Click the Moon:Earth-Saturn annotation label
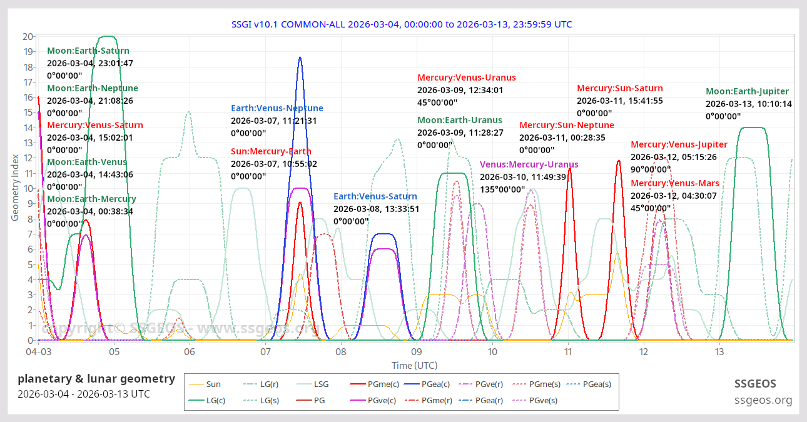 [88, 51]
